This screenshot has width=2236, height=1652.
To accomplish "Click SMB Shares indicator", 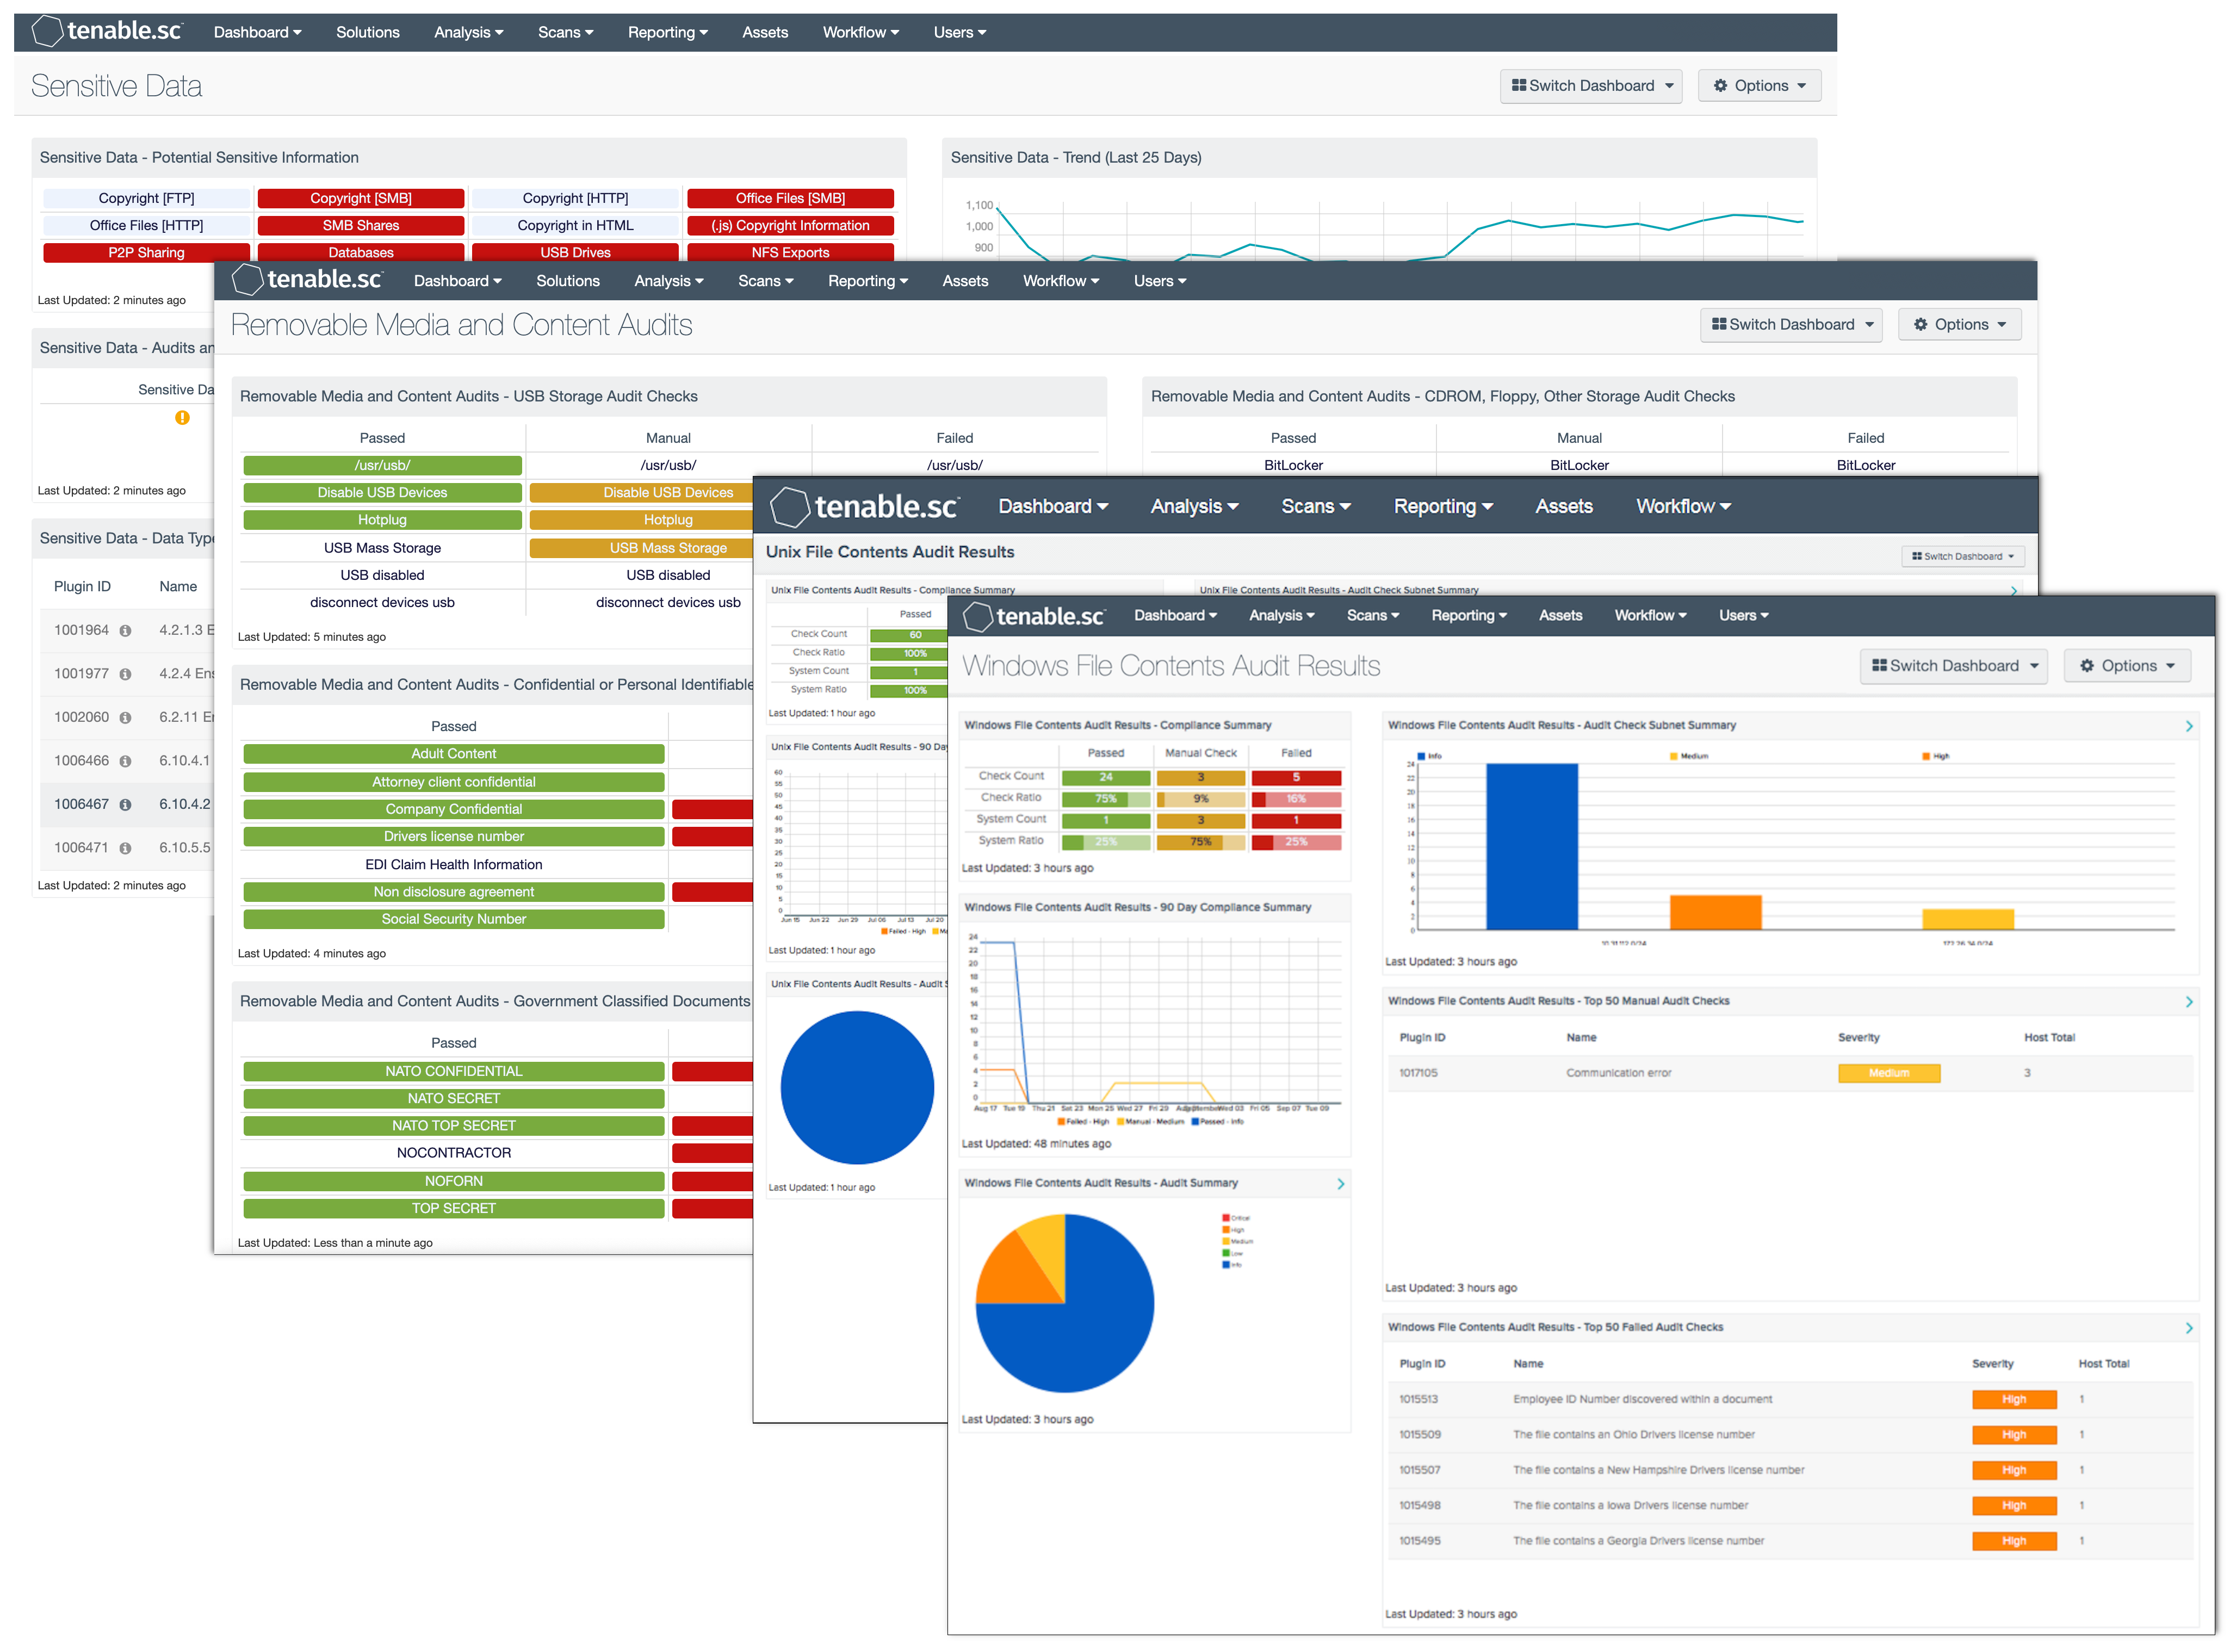I will click(361, 226).
